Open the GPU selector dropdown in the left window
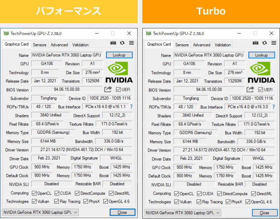The image size is (280, 219). [40, 212]
